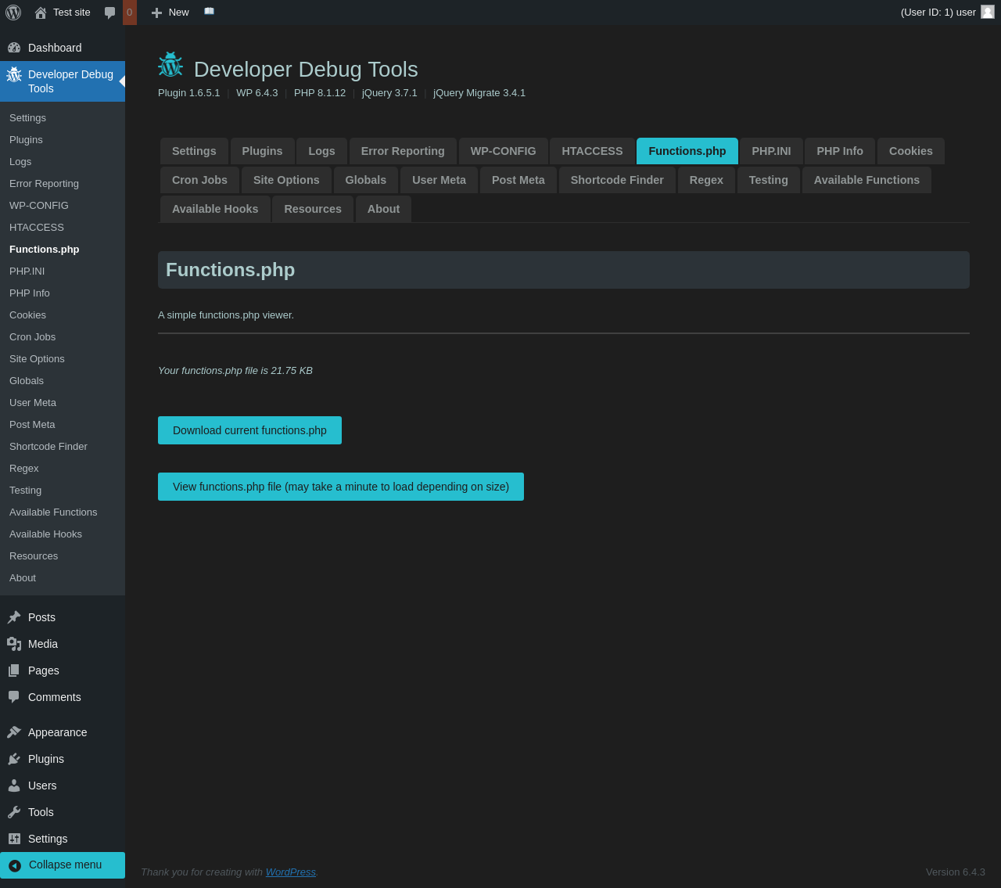Open the user avatar in top right
Screen dimensions: 1001x888
coord(988,12)
